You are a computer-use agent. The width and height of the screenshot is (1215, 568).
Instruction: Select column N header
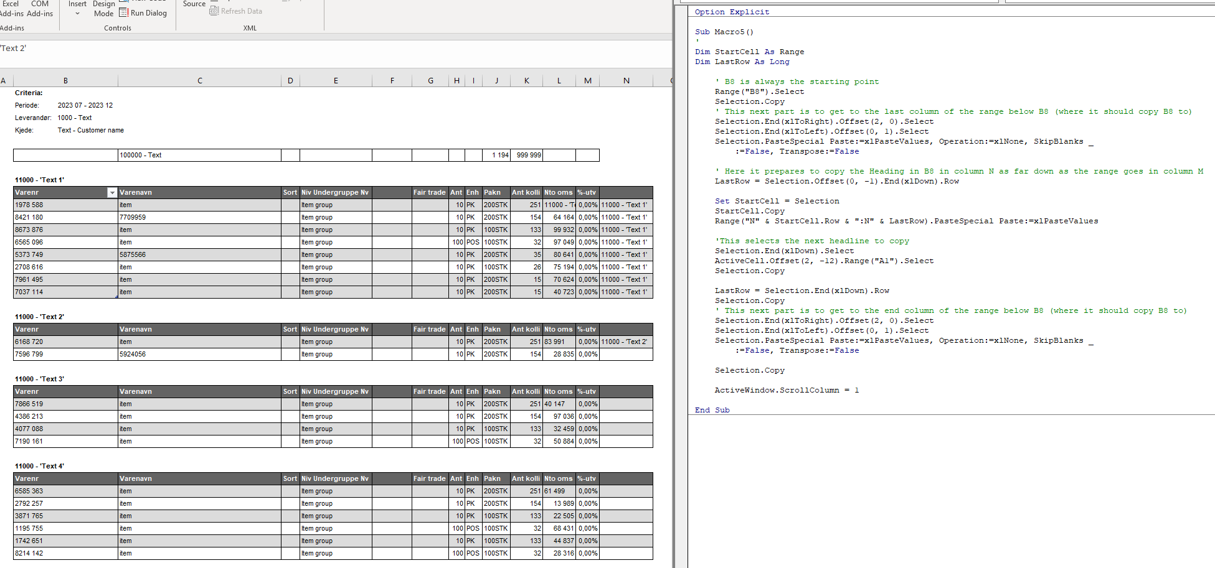626,80
